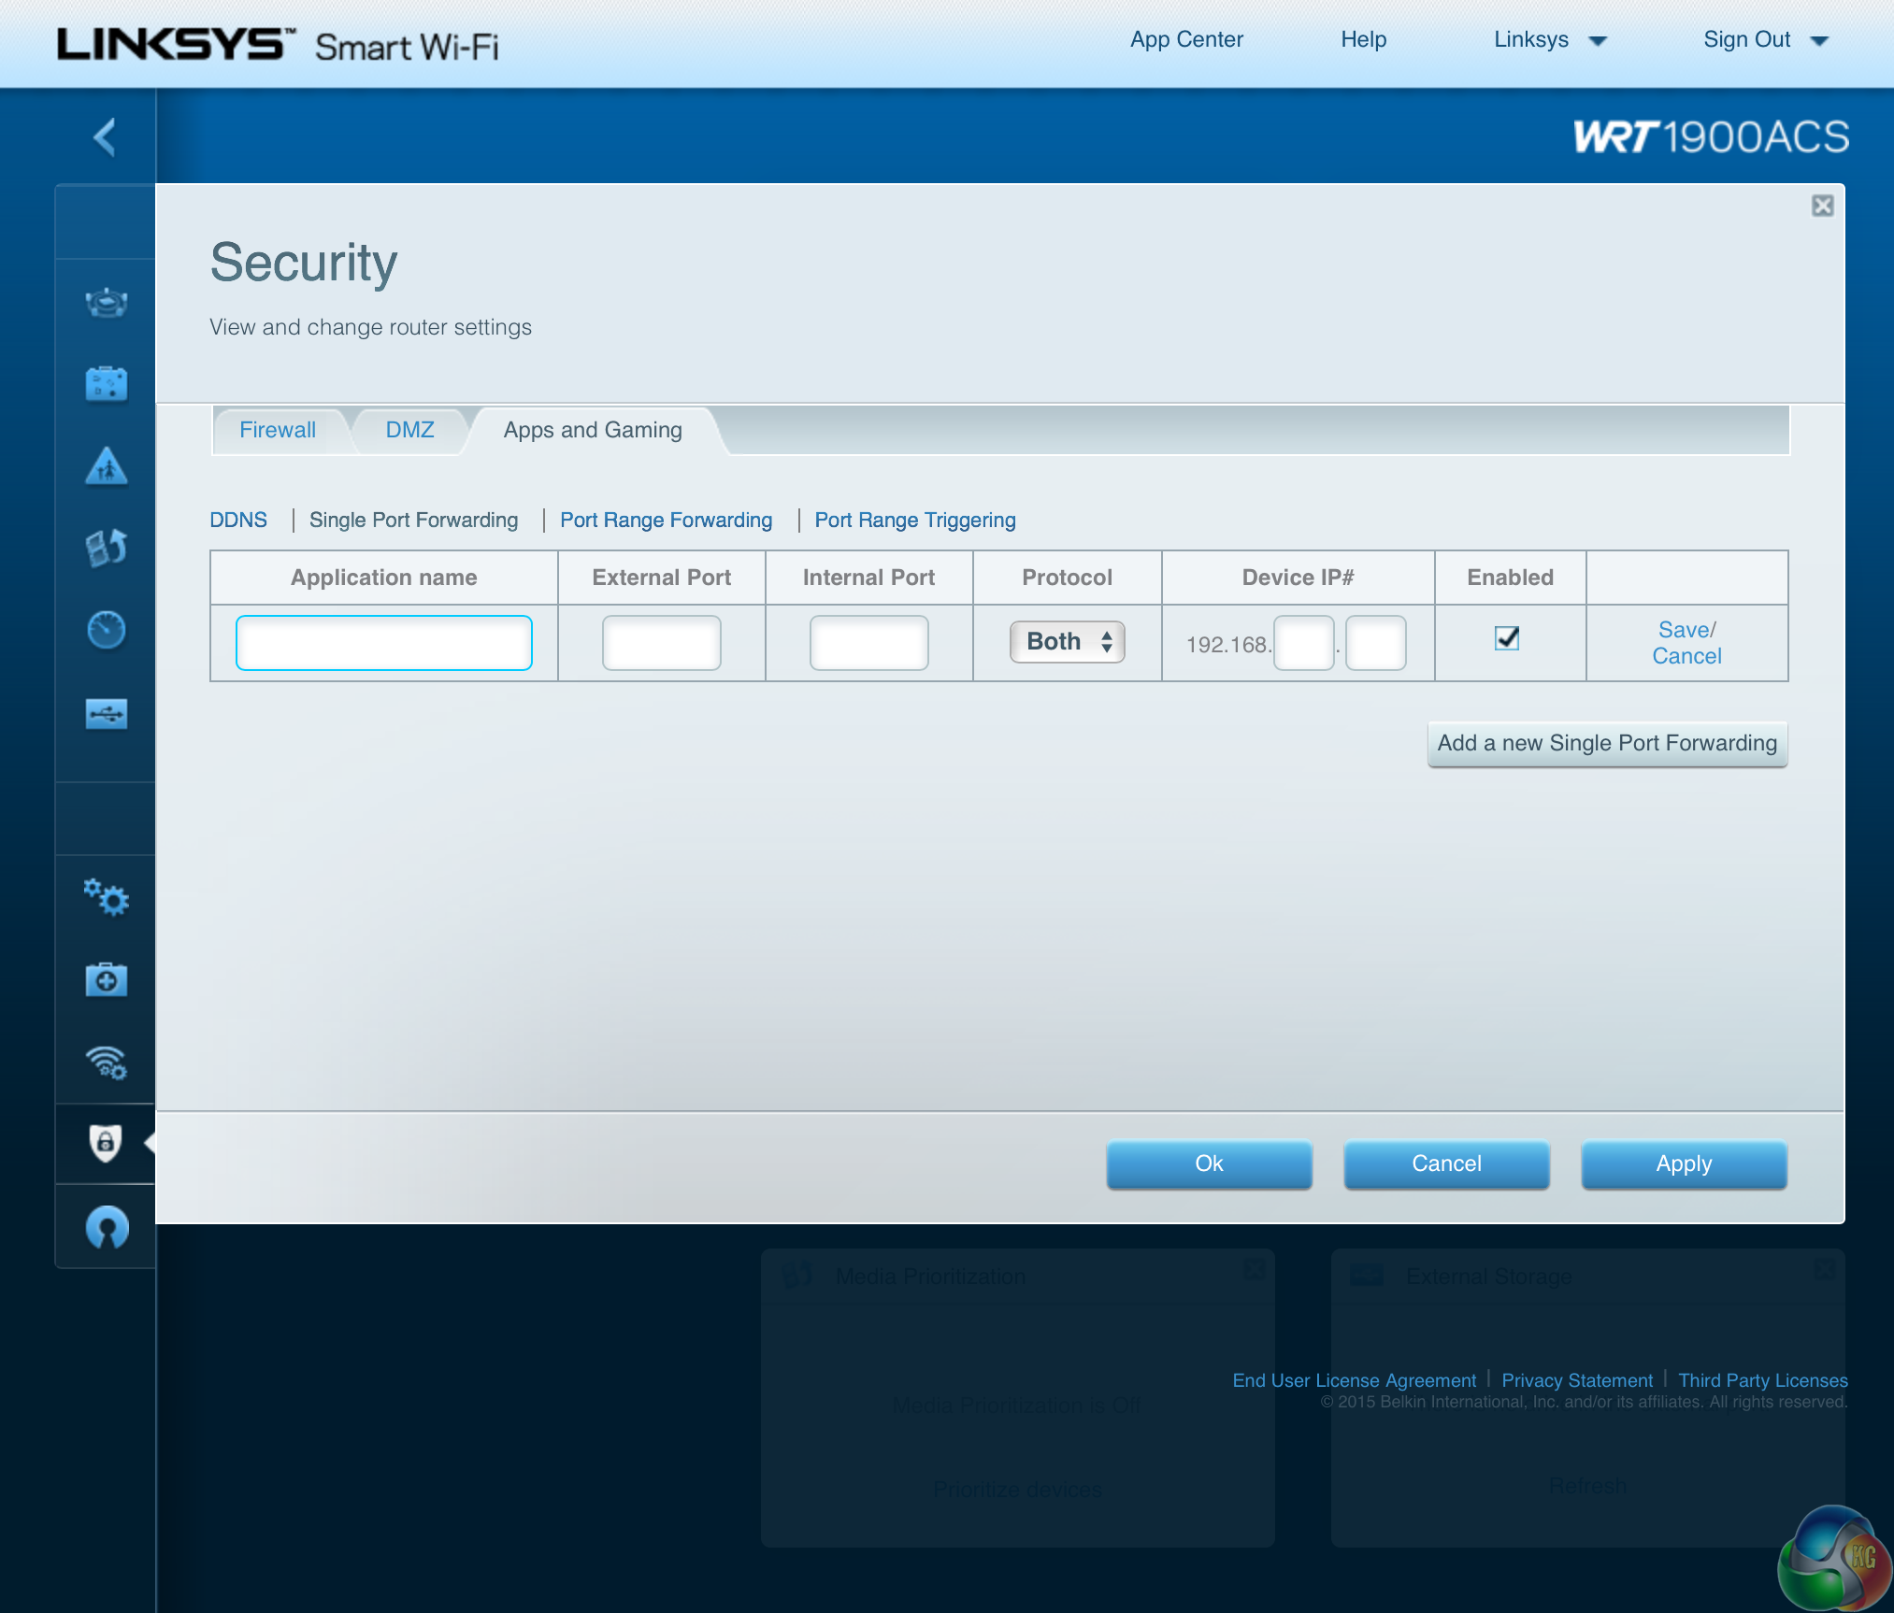The height and width of the screenshot is (1613, 1894).
Task: Open the Media Prioritization sidebar icon
Action: pos(106,548)
